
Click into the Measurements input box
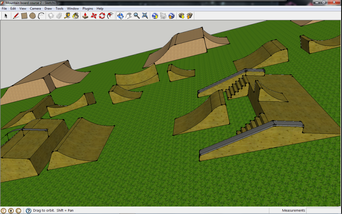pos(323,211)
